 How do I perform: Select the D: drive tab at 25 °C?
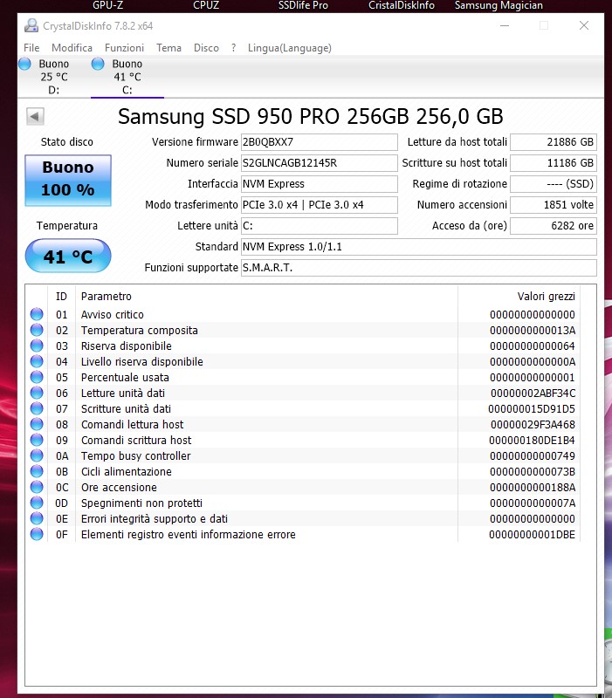point(53,77)
